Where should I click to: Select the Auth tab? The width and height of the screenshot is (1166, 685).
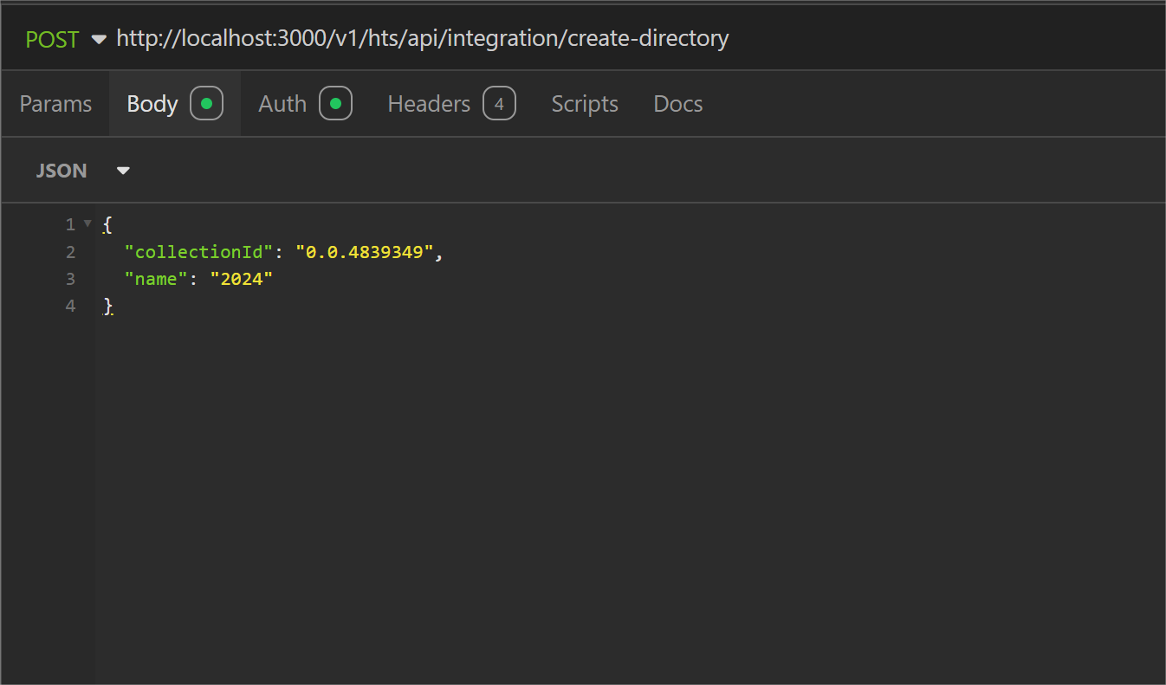pos(282,103)
